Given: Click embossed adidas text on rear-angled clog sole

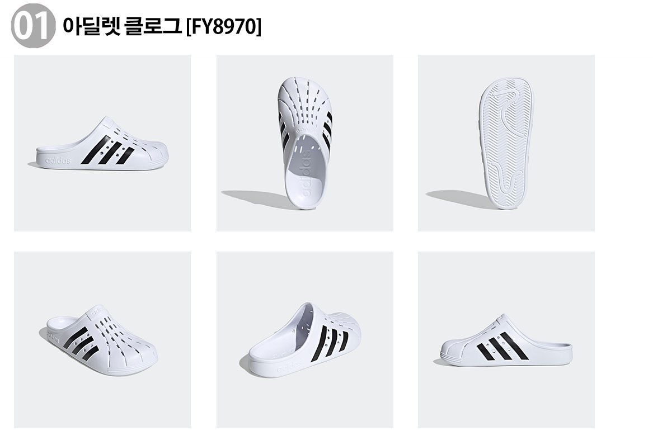Looking at the screenshot, I should click(288, 366).
